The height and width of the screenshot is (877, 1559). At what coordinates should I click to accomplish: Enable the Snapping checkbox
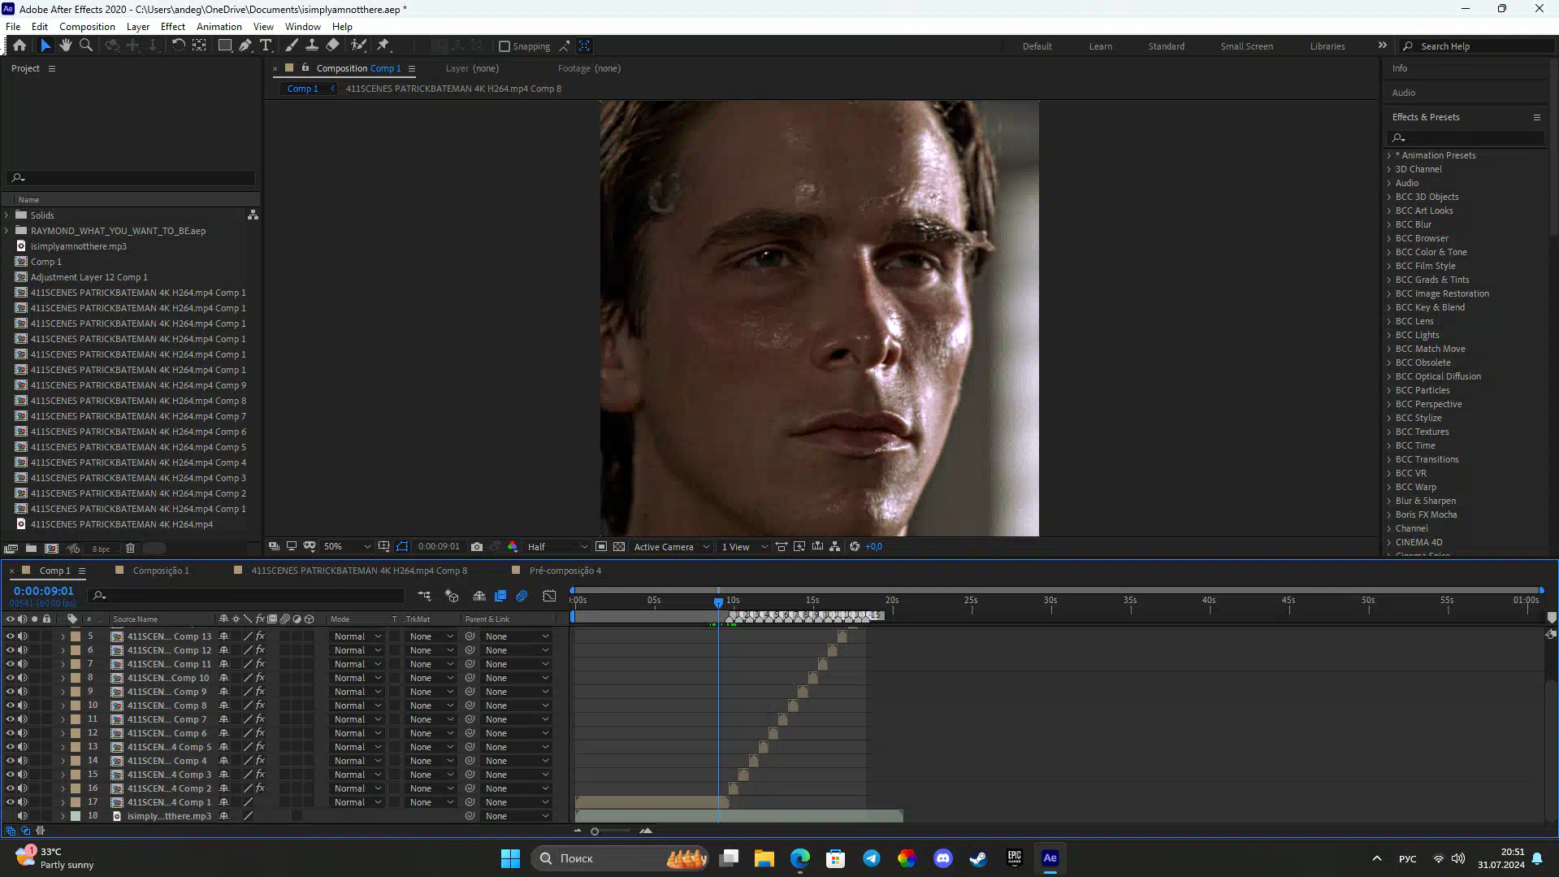pyautogui.click(x=504, y=46)
